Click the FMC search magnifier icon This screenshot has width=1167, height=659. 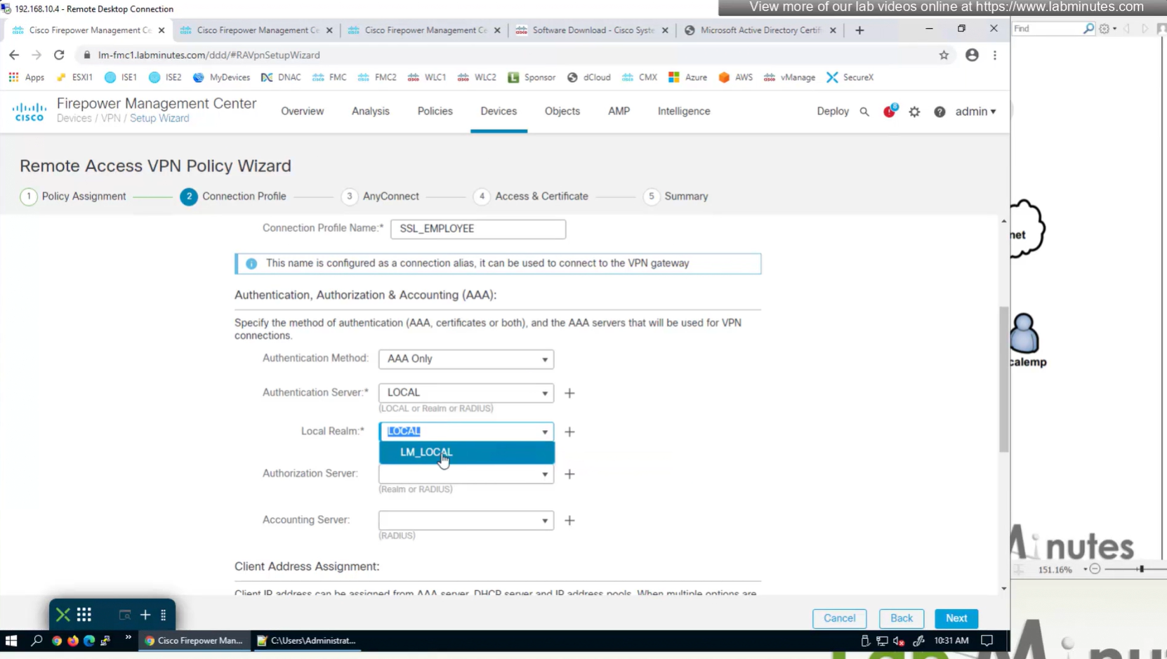click(864, 112)
